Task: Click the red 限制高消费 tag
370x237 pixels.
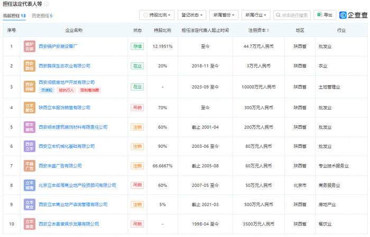Action: coord(90,90)
